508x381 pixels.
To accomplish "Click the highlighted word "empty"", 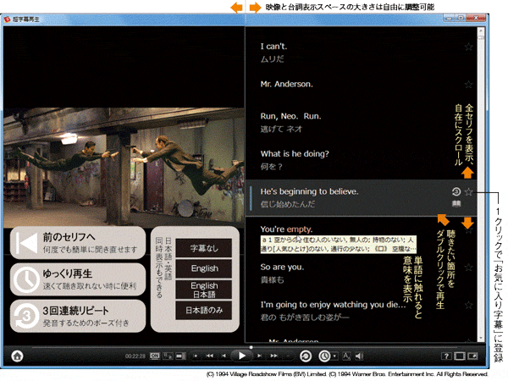I will click(300, 229).
